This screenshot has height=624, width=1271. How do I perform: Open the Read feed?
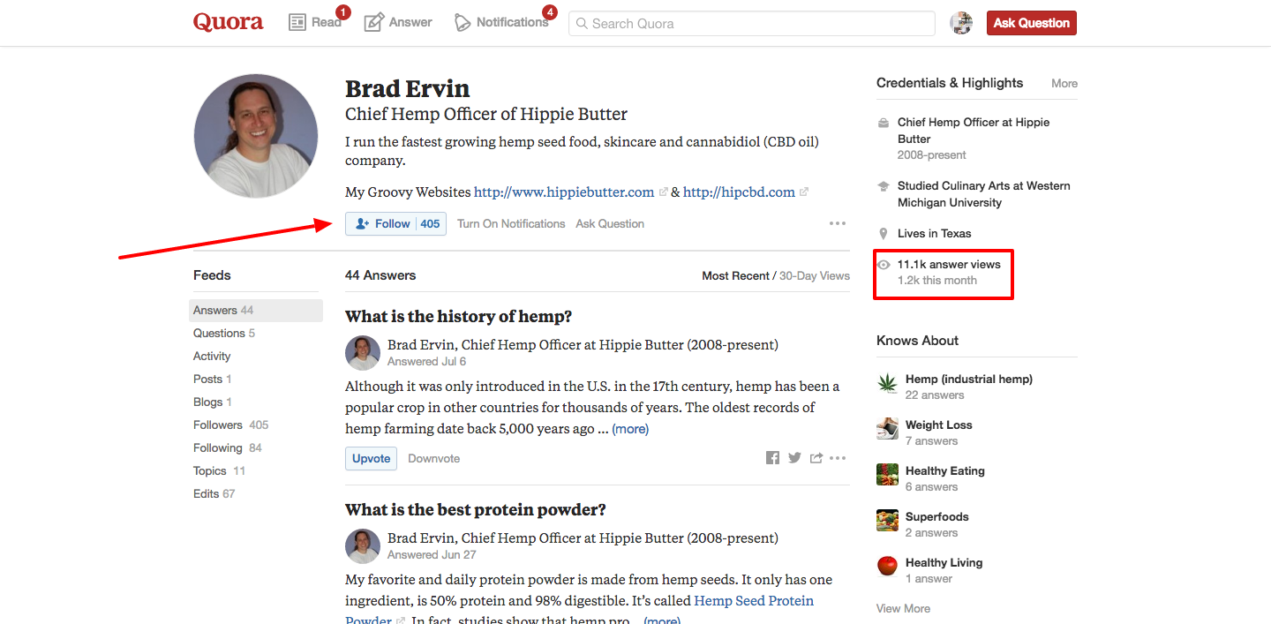click(315, 22)
